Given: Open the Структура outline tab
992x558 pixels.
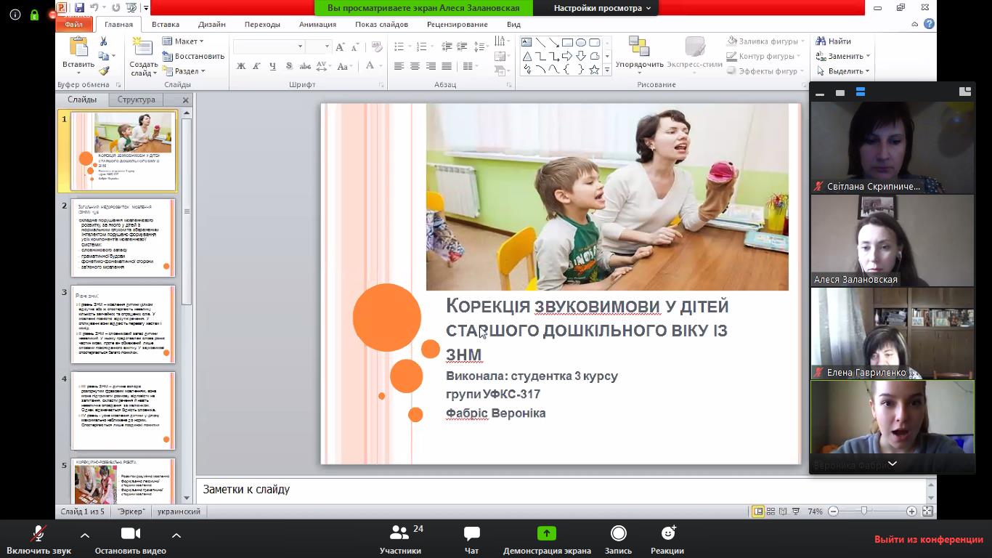Looking at the screenshot, I should pyautogui.click(x=136, y=100).
